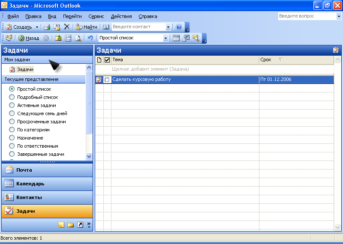Sort by the Срок column header
Viewport: 343px width, 244px height.
click(296, 60)
